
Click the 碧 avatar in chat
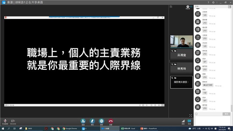(x=198, y=76)
